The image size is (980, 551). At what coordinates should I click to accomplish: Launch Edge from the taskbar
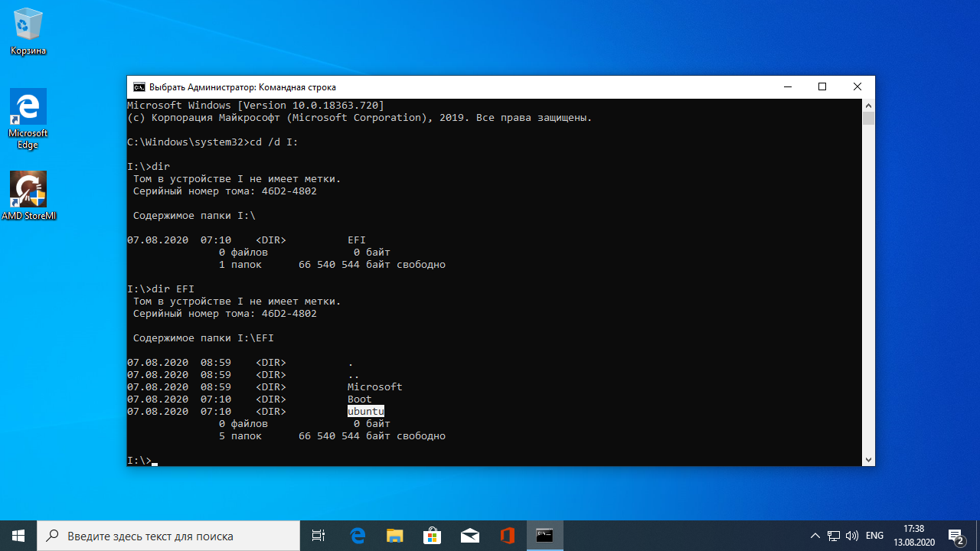coord(358,536)
